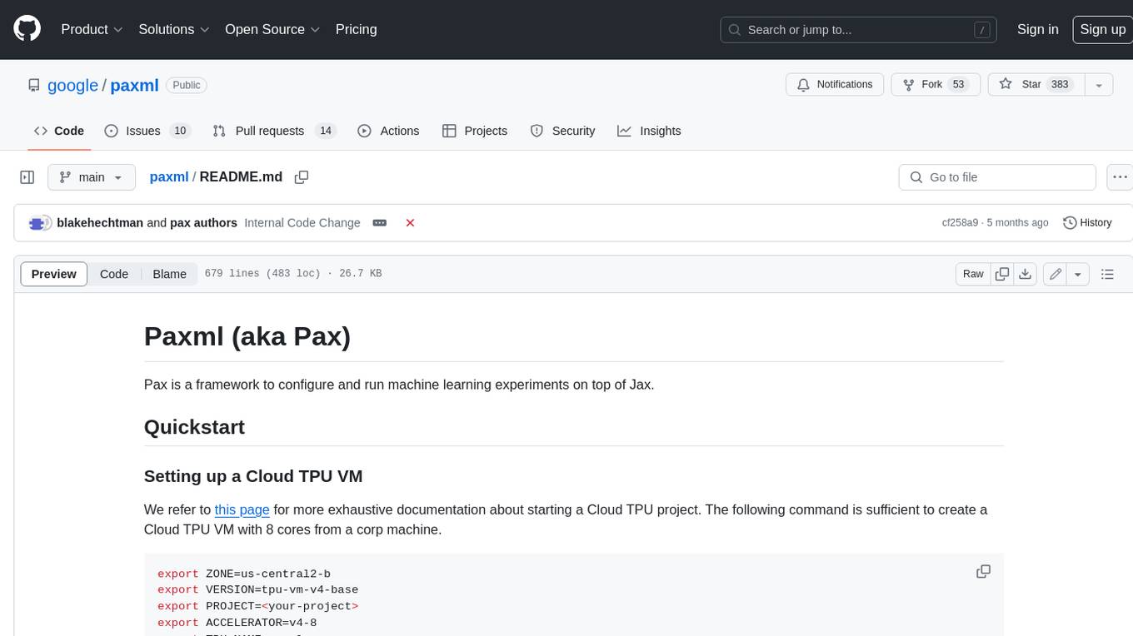The image size is (1133, 636).
Task: Focus the Search or jump to field
Action: 859,30
